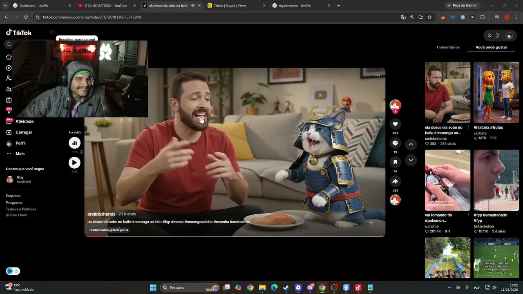The width and height of the screenshot is (523, 294).
Task: Toggle the blue switch at bottom left
Action: (x=13, y=271)
